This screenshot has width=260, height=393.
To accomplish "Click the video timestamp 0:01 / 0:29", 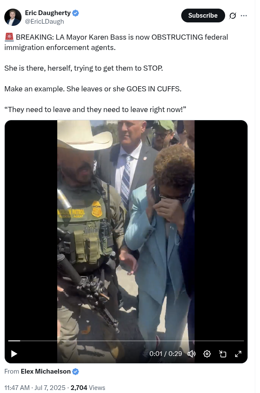I will 166,354.
